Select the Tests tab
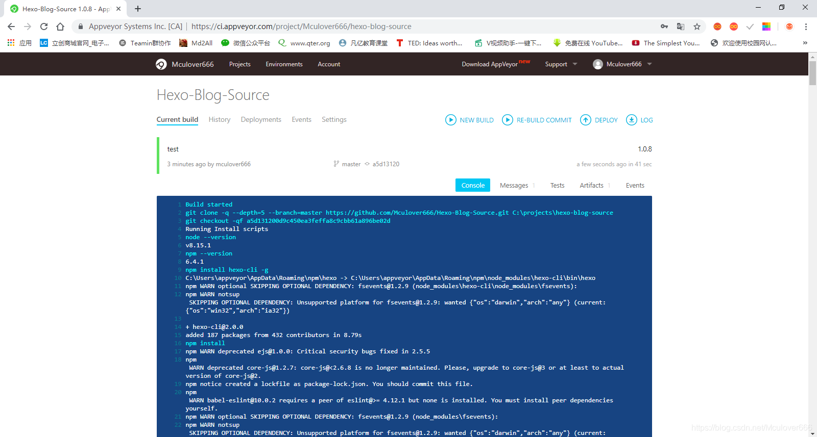Screen dimensions: 817x437 tap(557, 185)
